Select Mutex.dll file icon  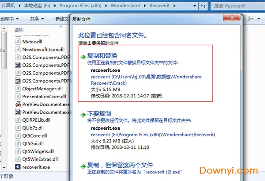(x=18, y=42)
